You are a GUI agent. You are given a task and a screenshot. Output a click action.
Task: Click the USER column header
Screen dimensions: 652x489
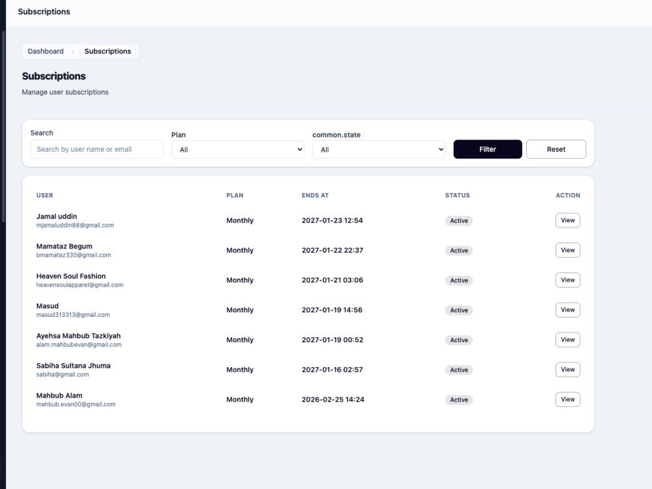pos(44,196)
